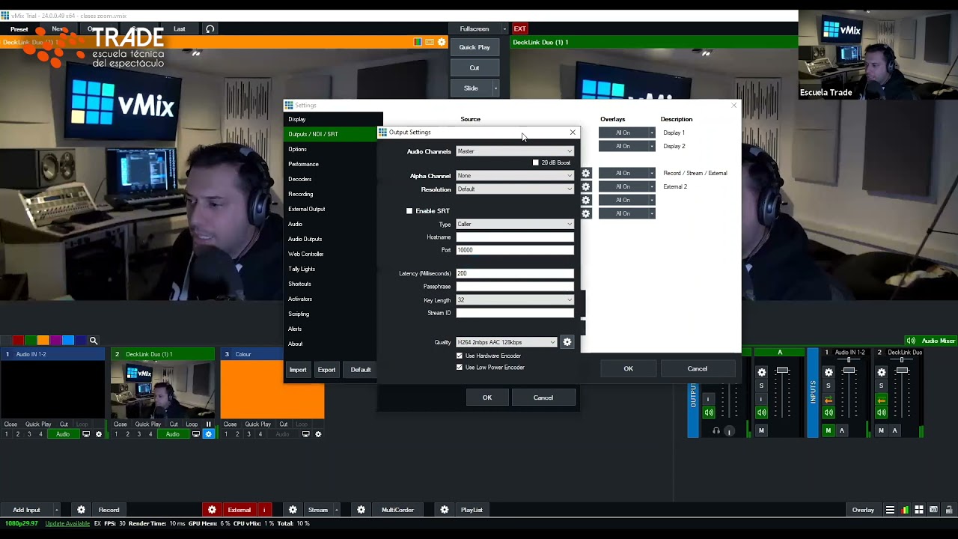Open gear for DeckLink Duo mixer channel
Viewport: 958px width, 539px height.
[x=882, y=372]
